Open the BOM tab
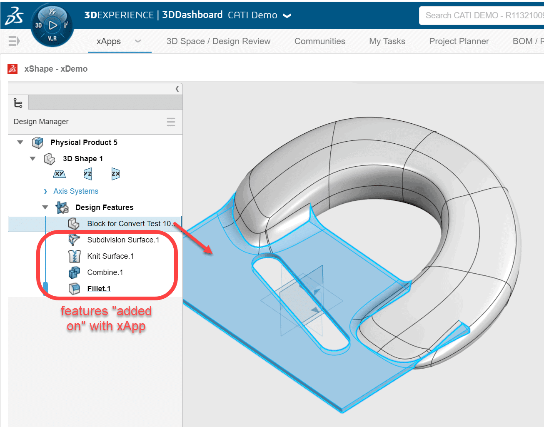Screen dimensions: 544x427 (528, 41)
